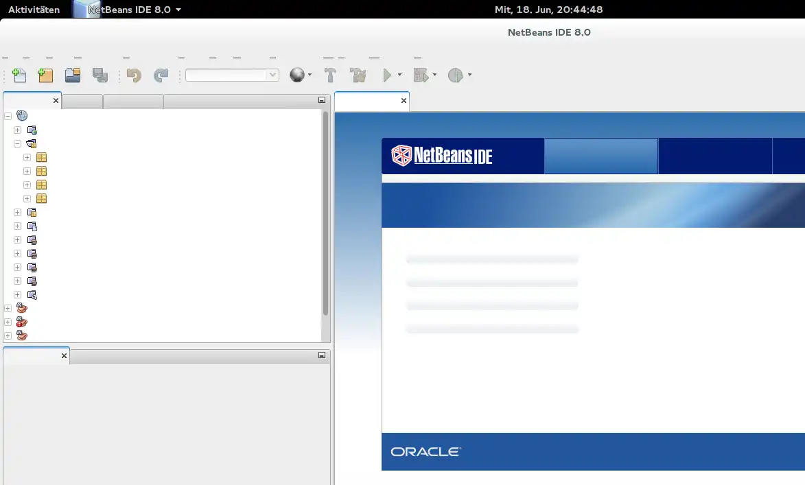Select Web Pages folder icon with globe badge
Image resolution: width=805 pixels, height=485 pixels.
click(x=32, y=130)
